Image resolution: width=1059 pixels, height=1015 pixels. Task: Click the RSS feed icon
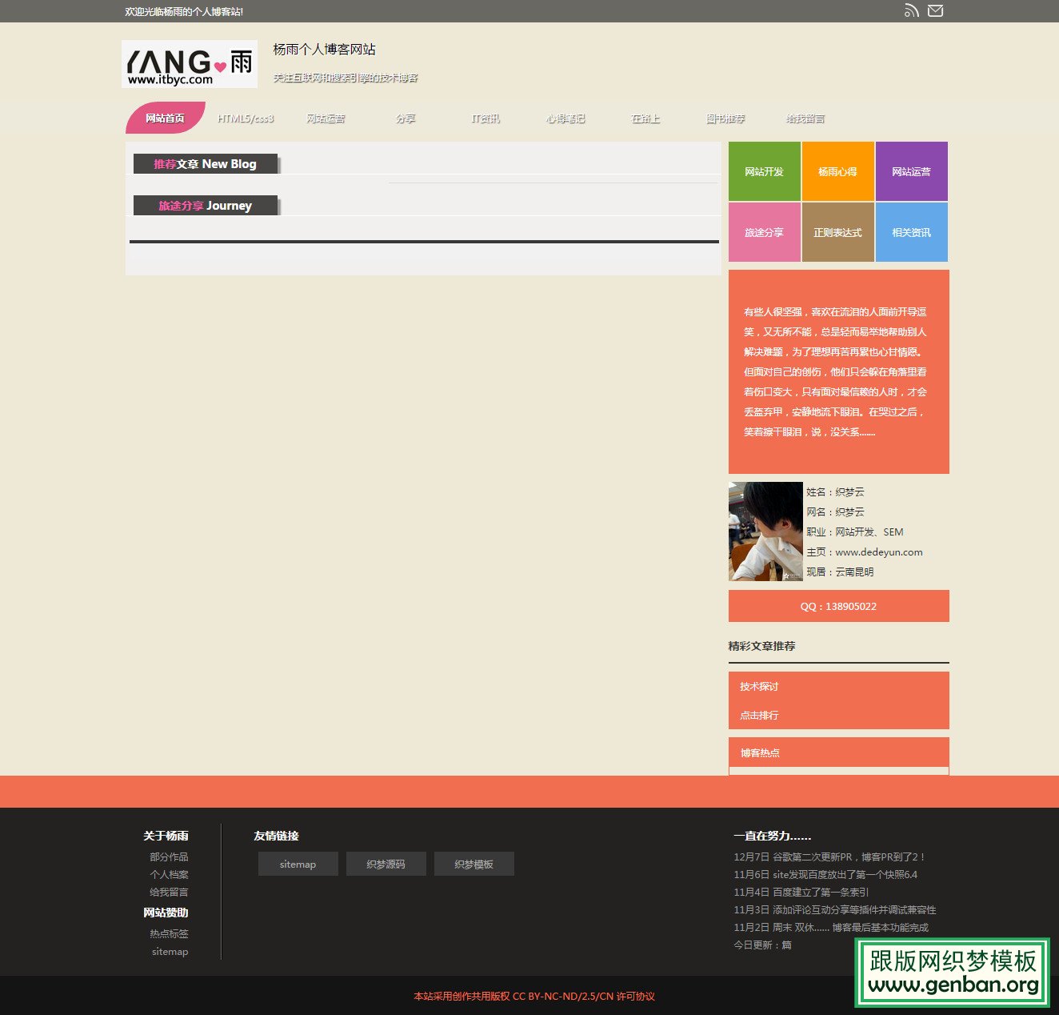[x=911, y=11]
